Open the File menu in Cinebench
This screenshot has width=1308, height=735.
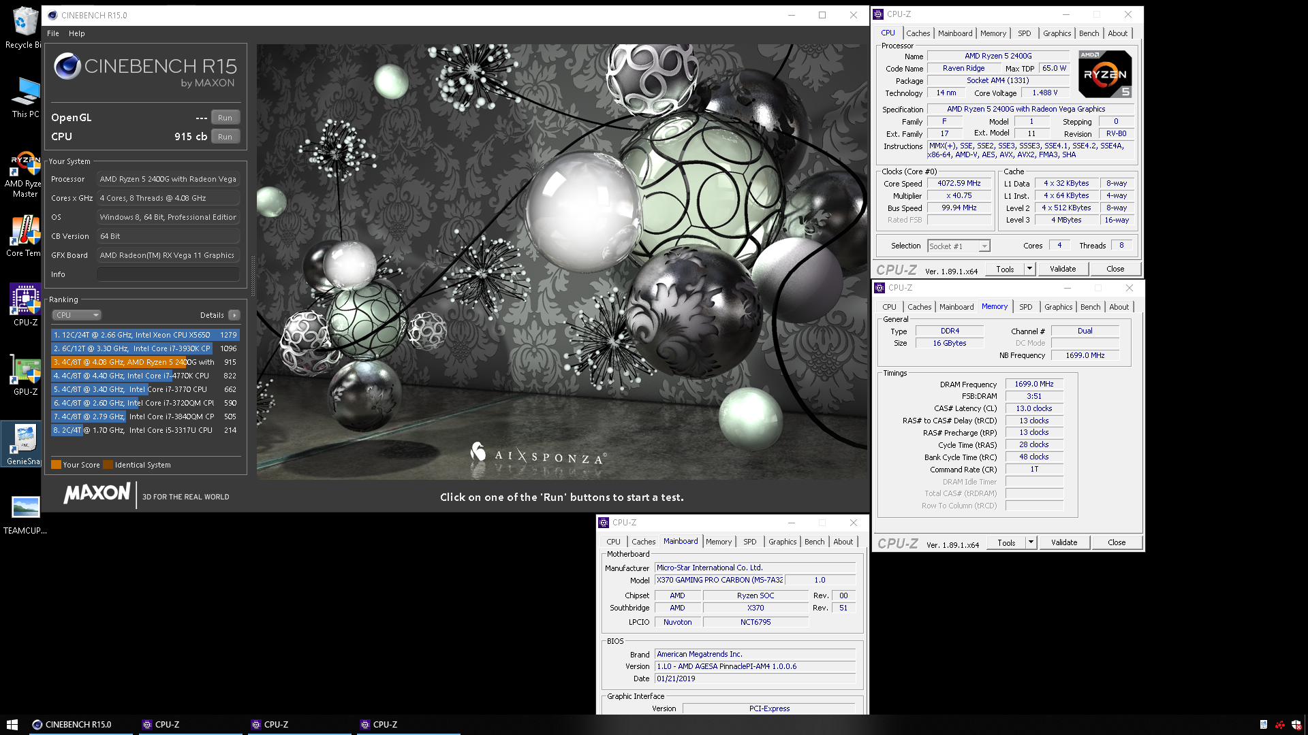(x=52, y=33)
